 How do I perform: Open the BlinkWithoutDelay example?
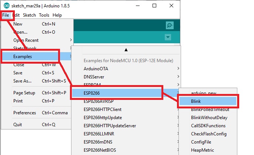pyautogui.click(x=208, y=118)
